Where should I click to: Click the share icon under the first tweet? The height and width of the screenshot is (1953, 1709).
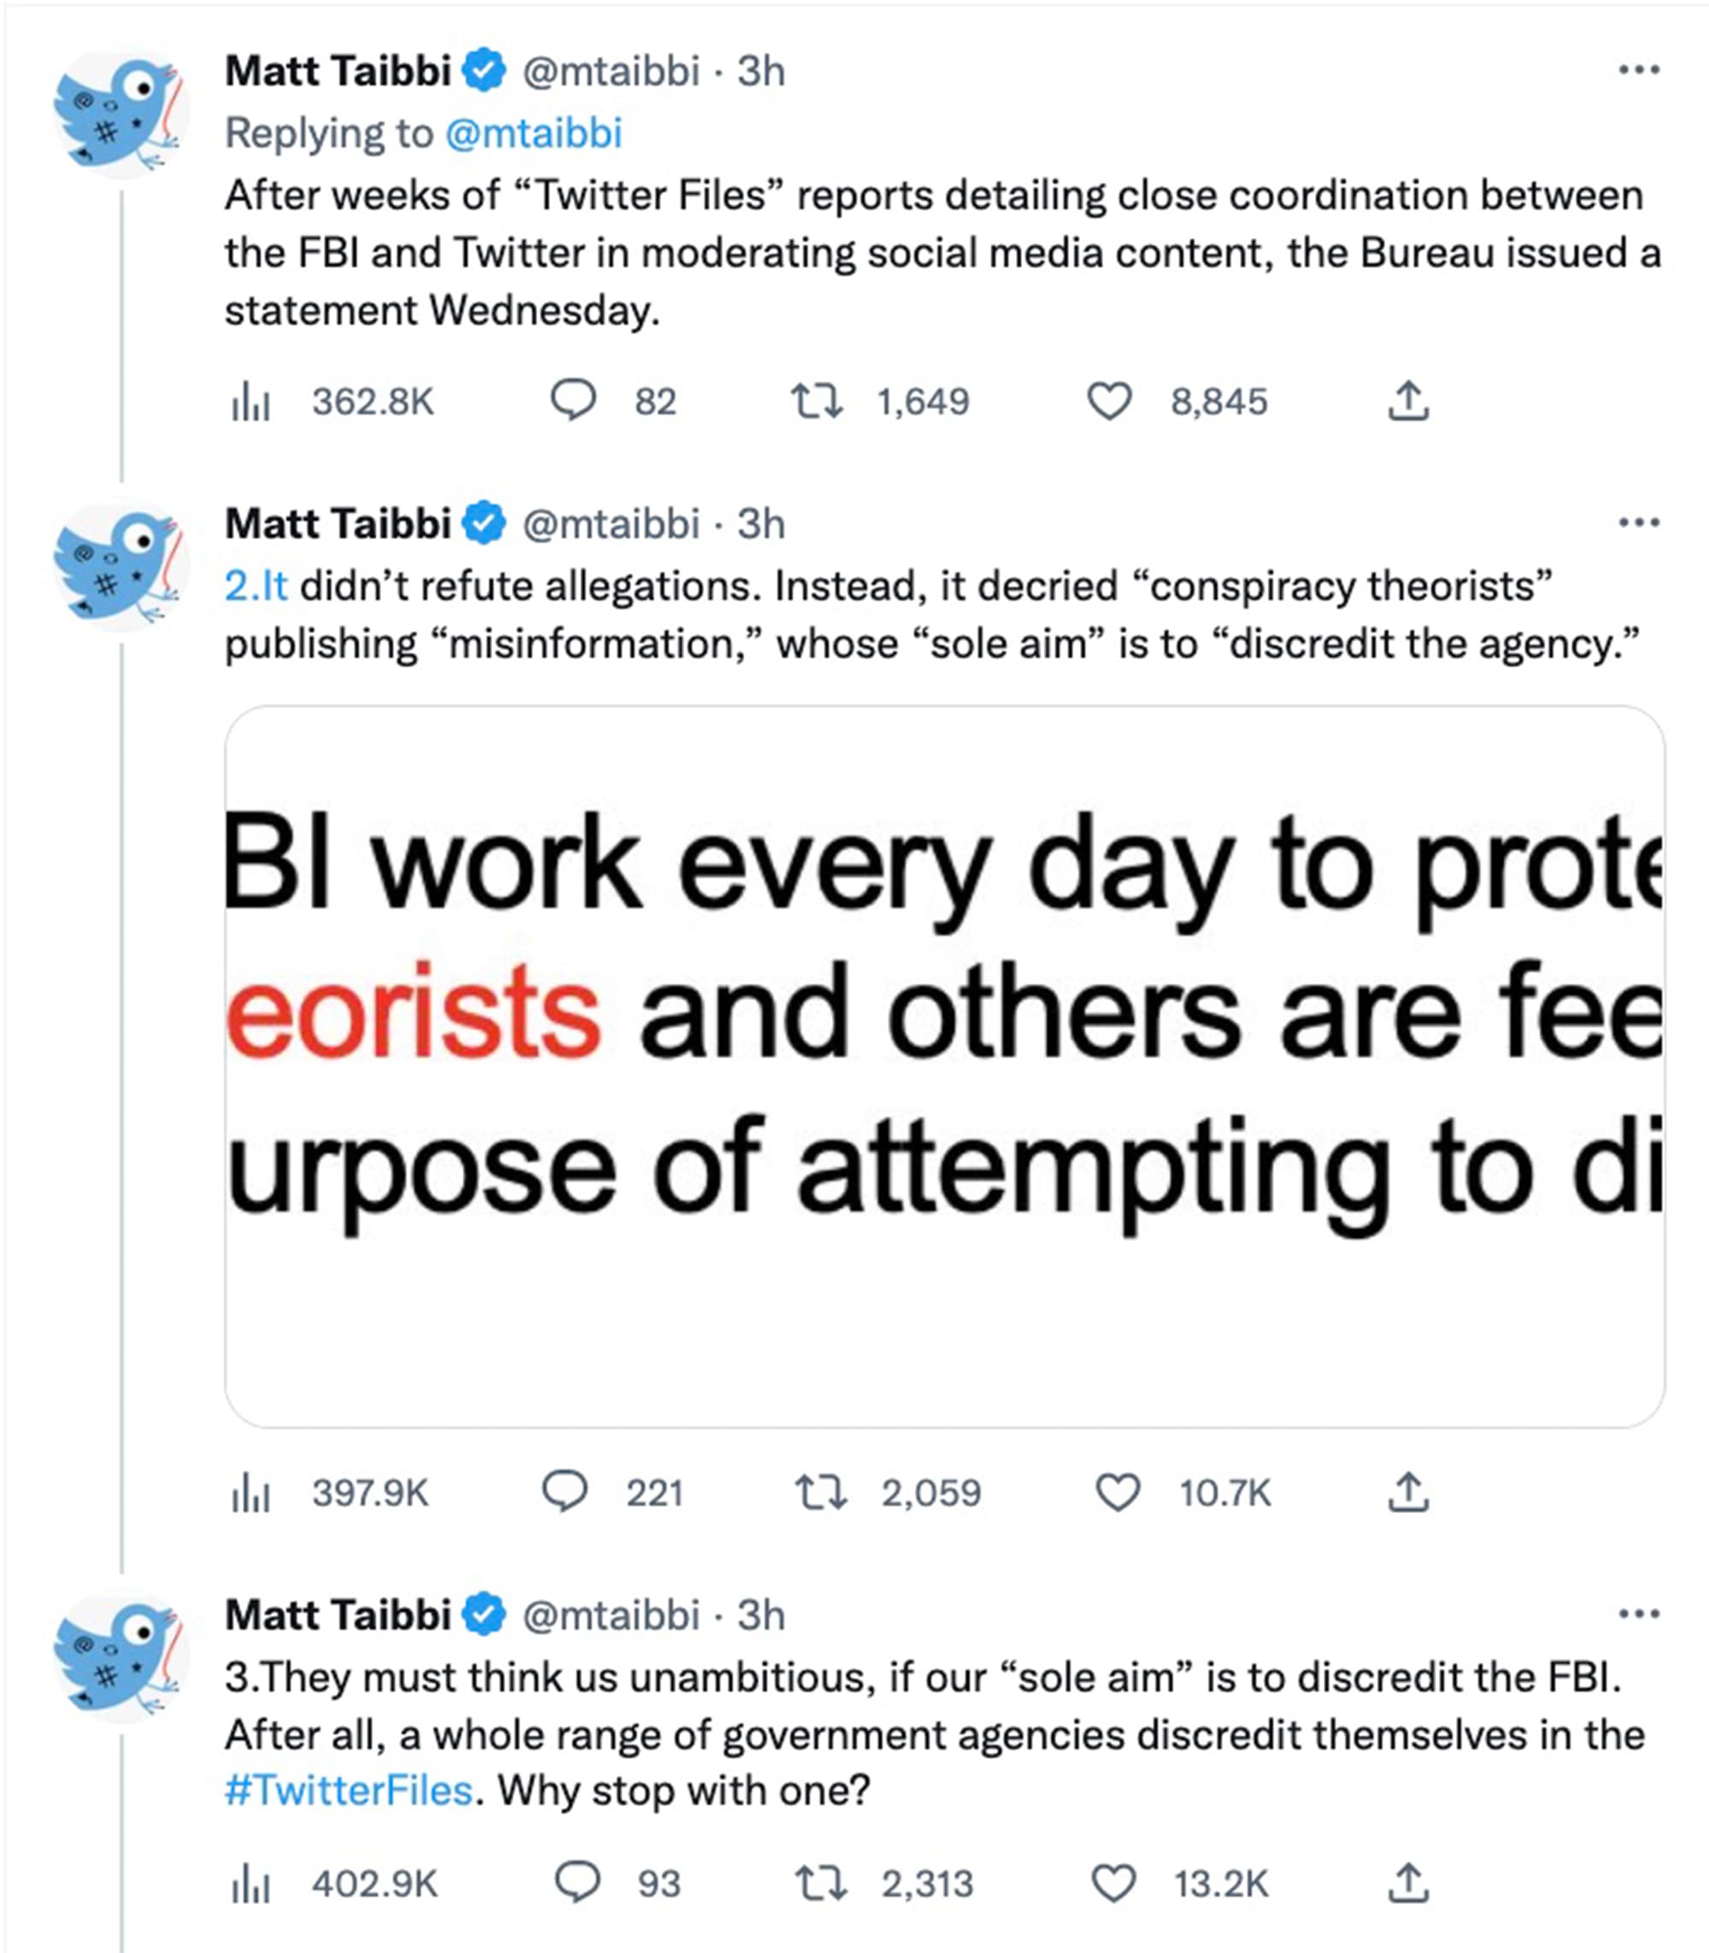pyautogui.click(x=1410, y=402)
